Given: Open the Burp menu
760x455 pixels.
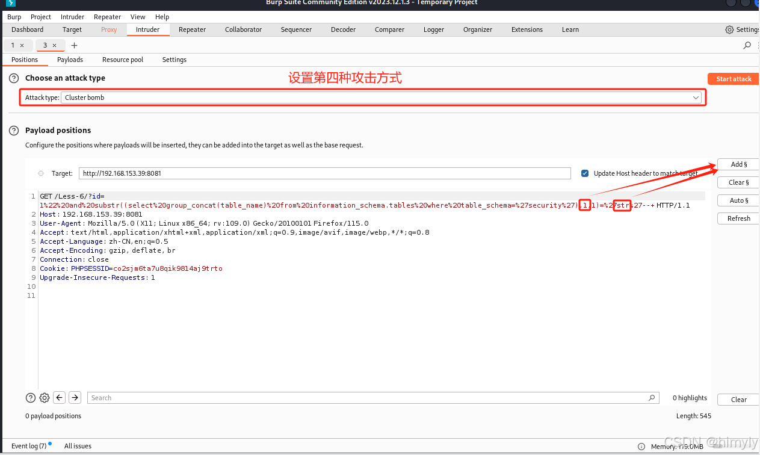Looking at the screenshot, I should coord(14,17).
